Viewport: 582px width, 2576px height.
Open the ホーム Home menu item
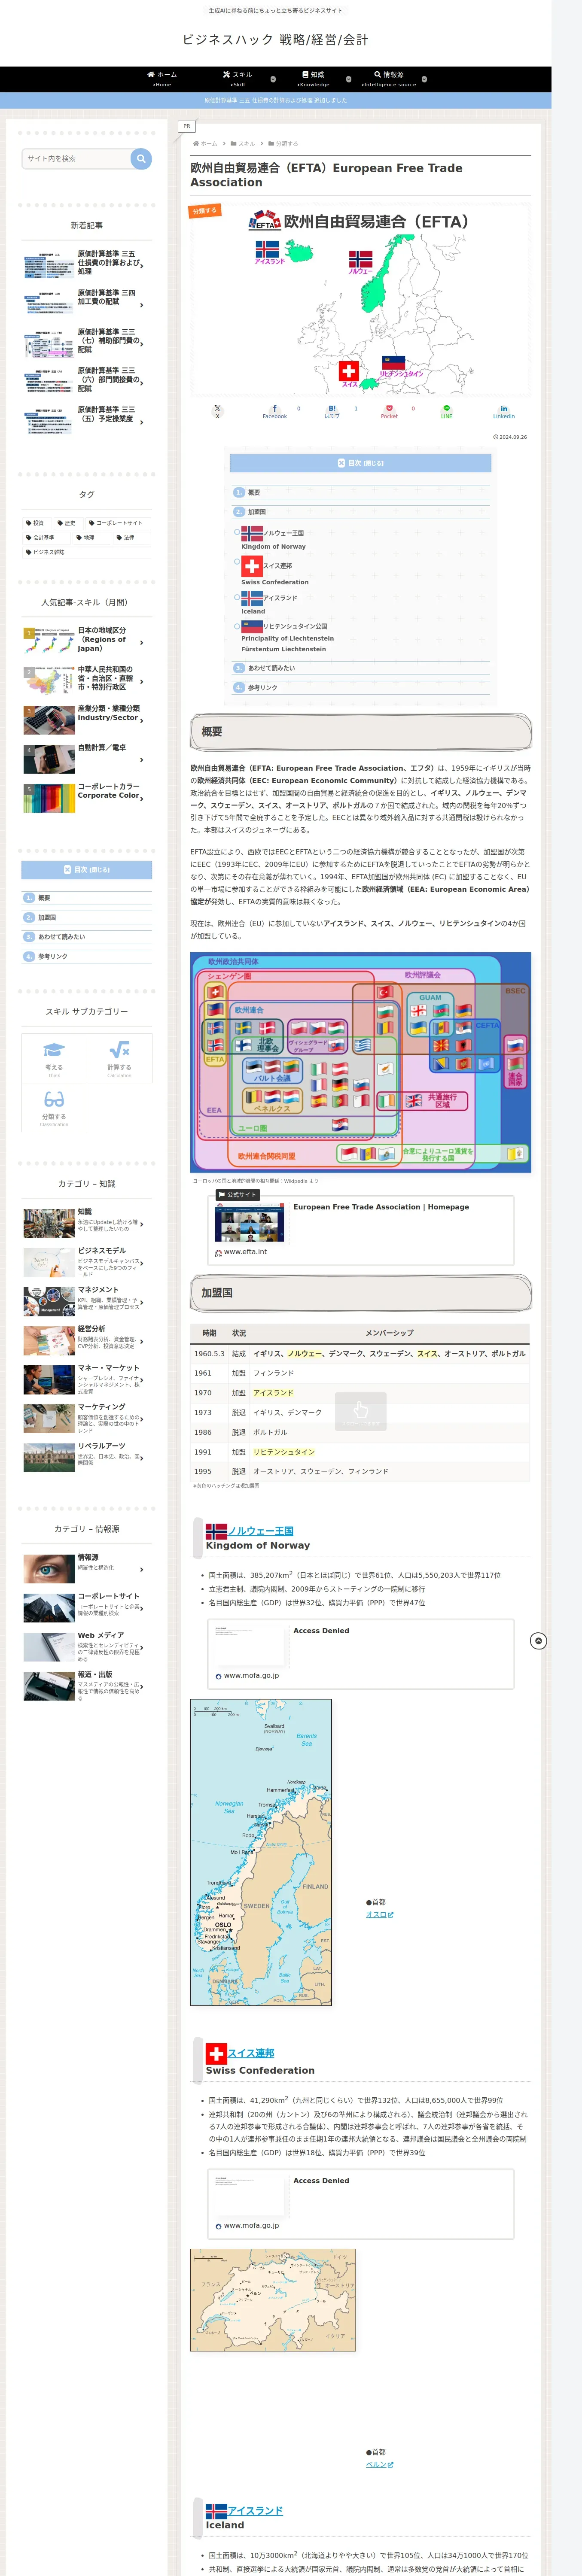162,79
